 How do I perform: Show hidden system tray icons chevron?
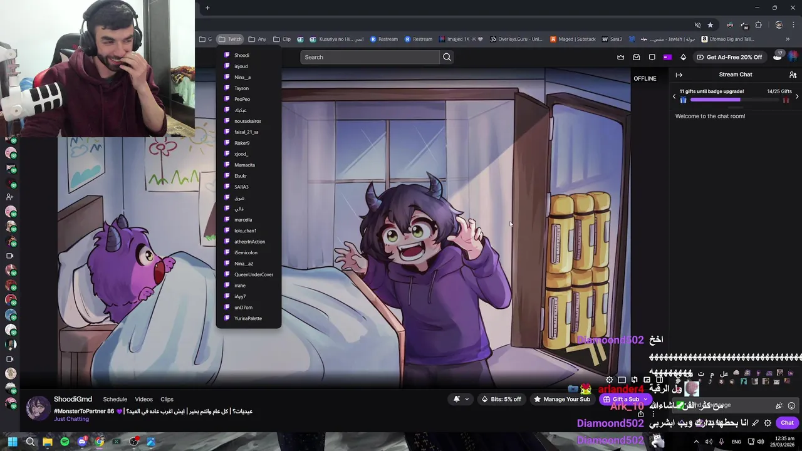(695, 442)
